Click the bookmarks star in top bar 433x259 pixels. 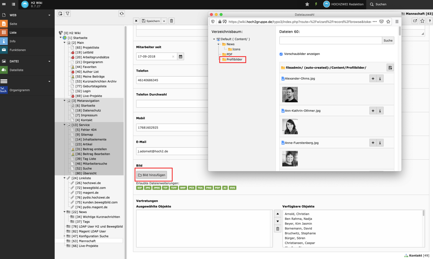tap(307, 4)
